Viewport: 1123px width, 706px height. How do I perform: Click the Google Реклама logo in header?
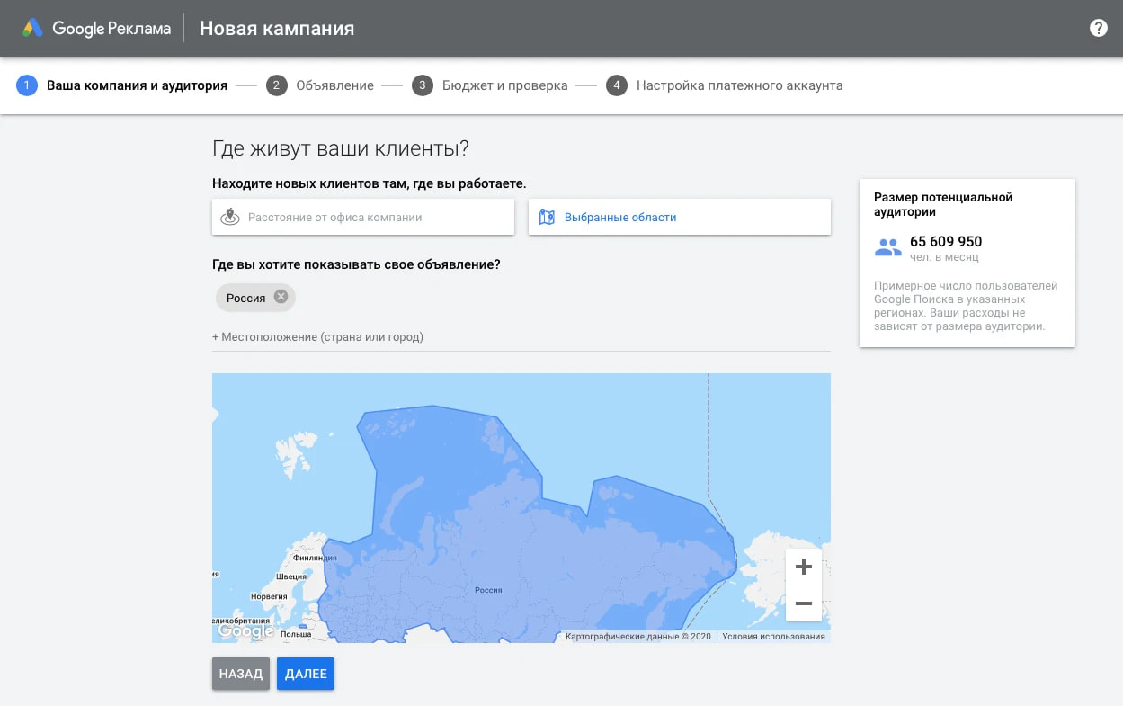point(94,28)
